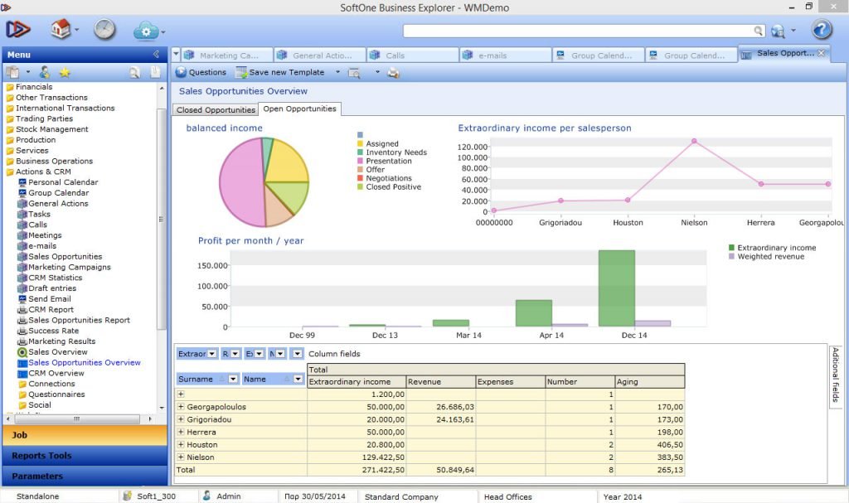
Task: Open the Name column filter dropdown
Action: pos(298,379)
